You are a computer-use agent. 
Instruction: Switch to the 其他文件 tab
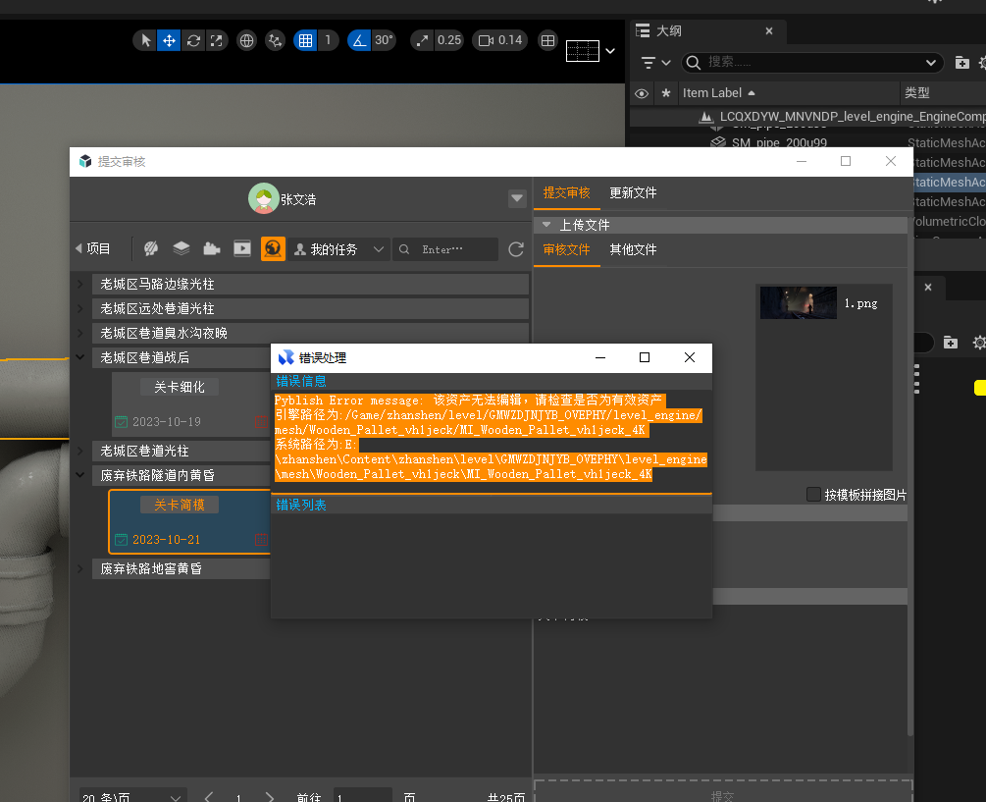[x=633, y=250]
